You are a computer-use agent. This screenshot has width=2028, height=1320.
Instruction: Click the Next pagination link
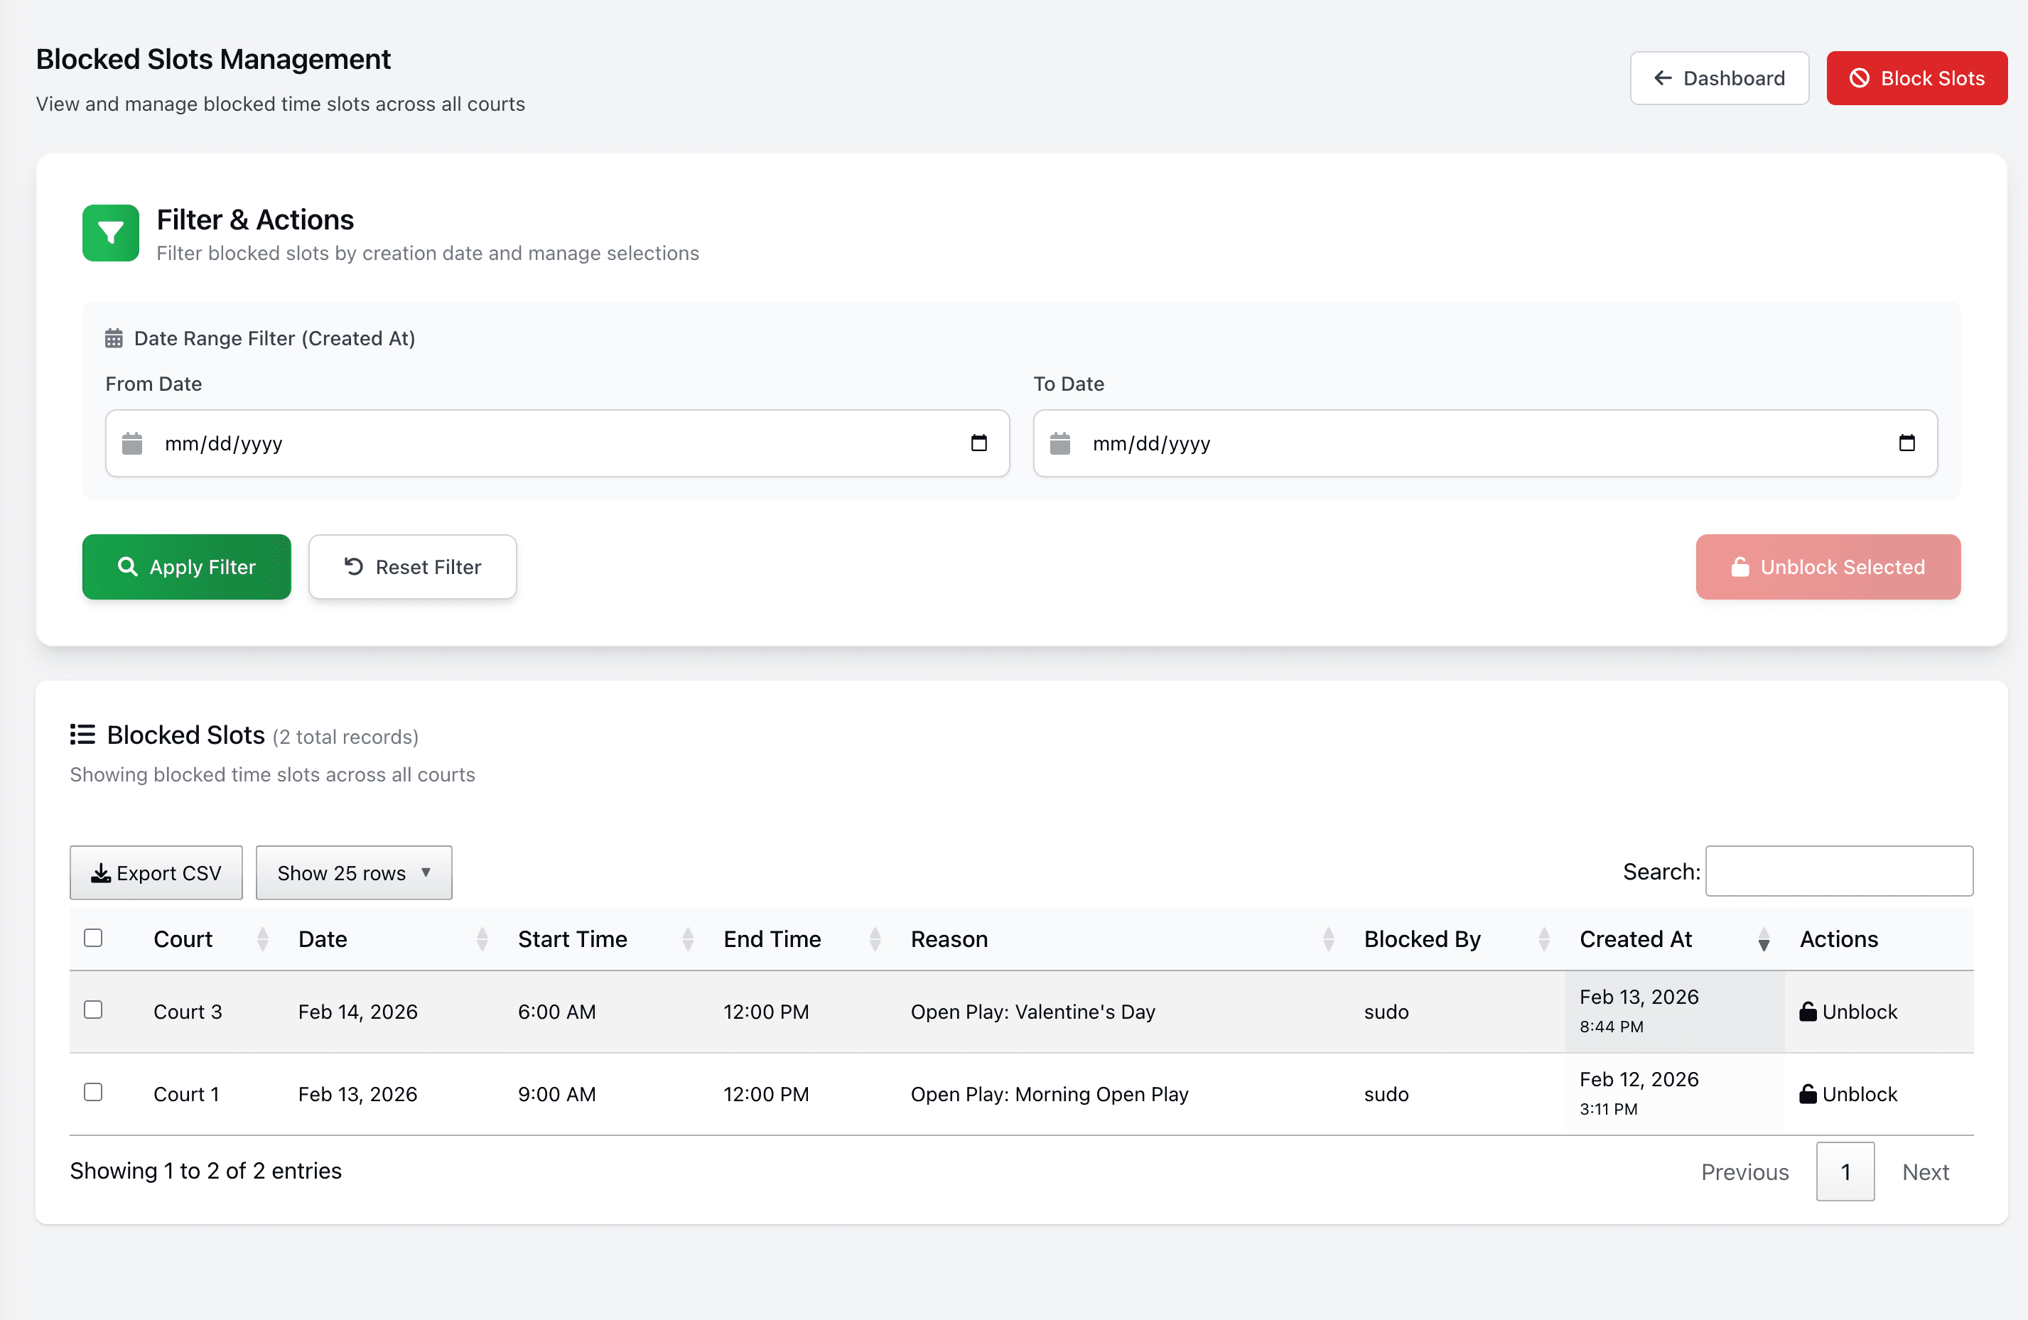(x=1926, y=1171)
